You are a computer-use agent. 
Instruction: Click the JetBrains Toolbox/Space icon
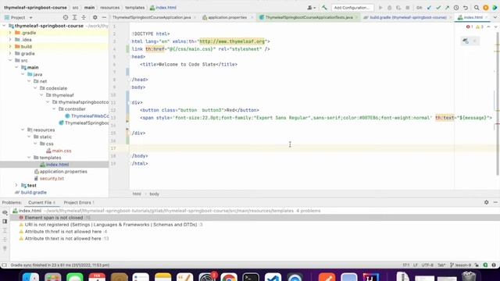tap(495, 8)
